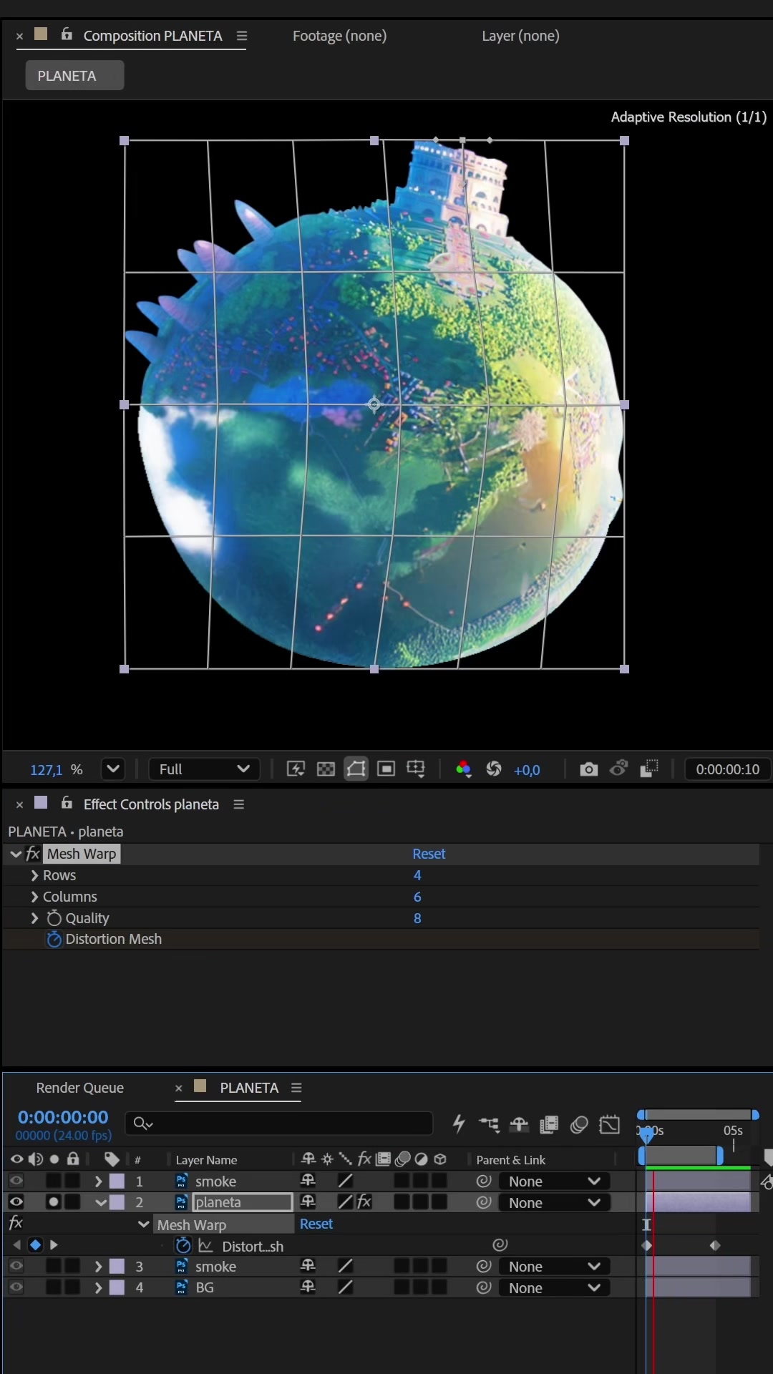Screen dimensions: 773x1374
Task: Click the shy layers switch in timeline toolbar
Action: tap(519, 1124)
